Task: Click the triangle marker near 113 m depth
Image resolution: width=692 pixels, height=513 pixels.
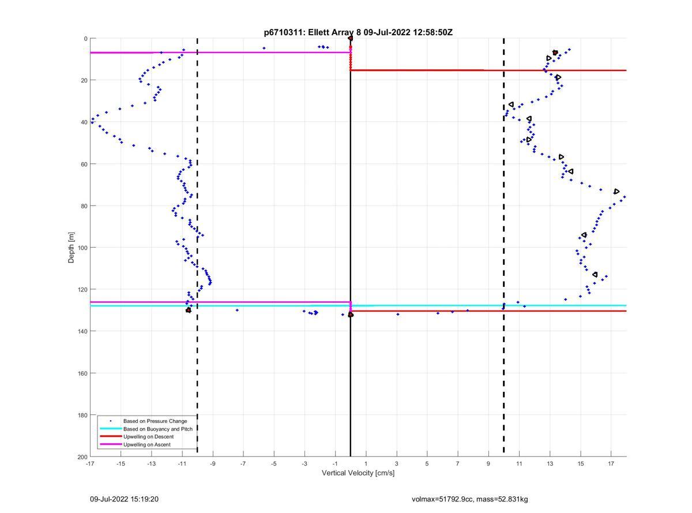Action: pos(595,275)
